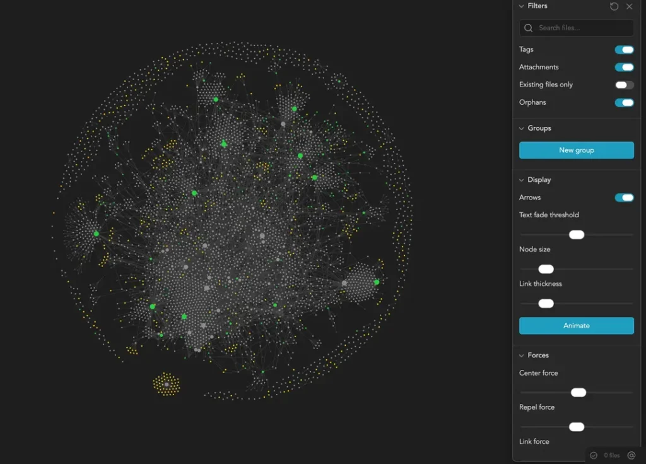646x464 pixels.
Task: Move the Text fade threshold slider
Action: pyautogui.click(x=576, y=234)
